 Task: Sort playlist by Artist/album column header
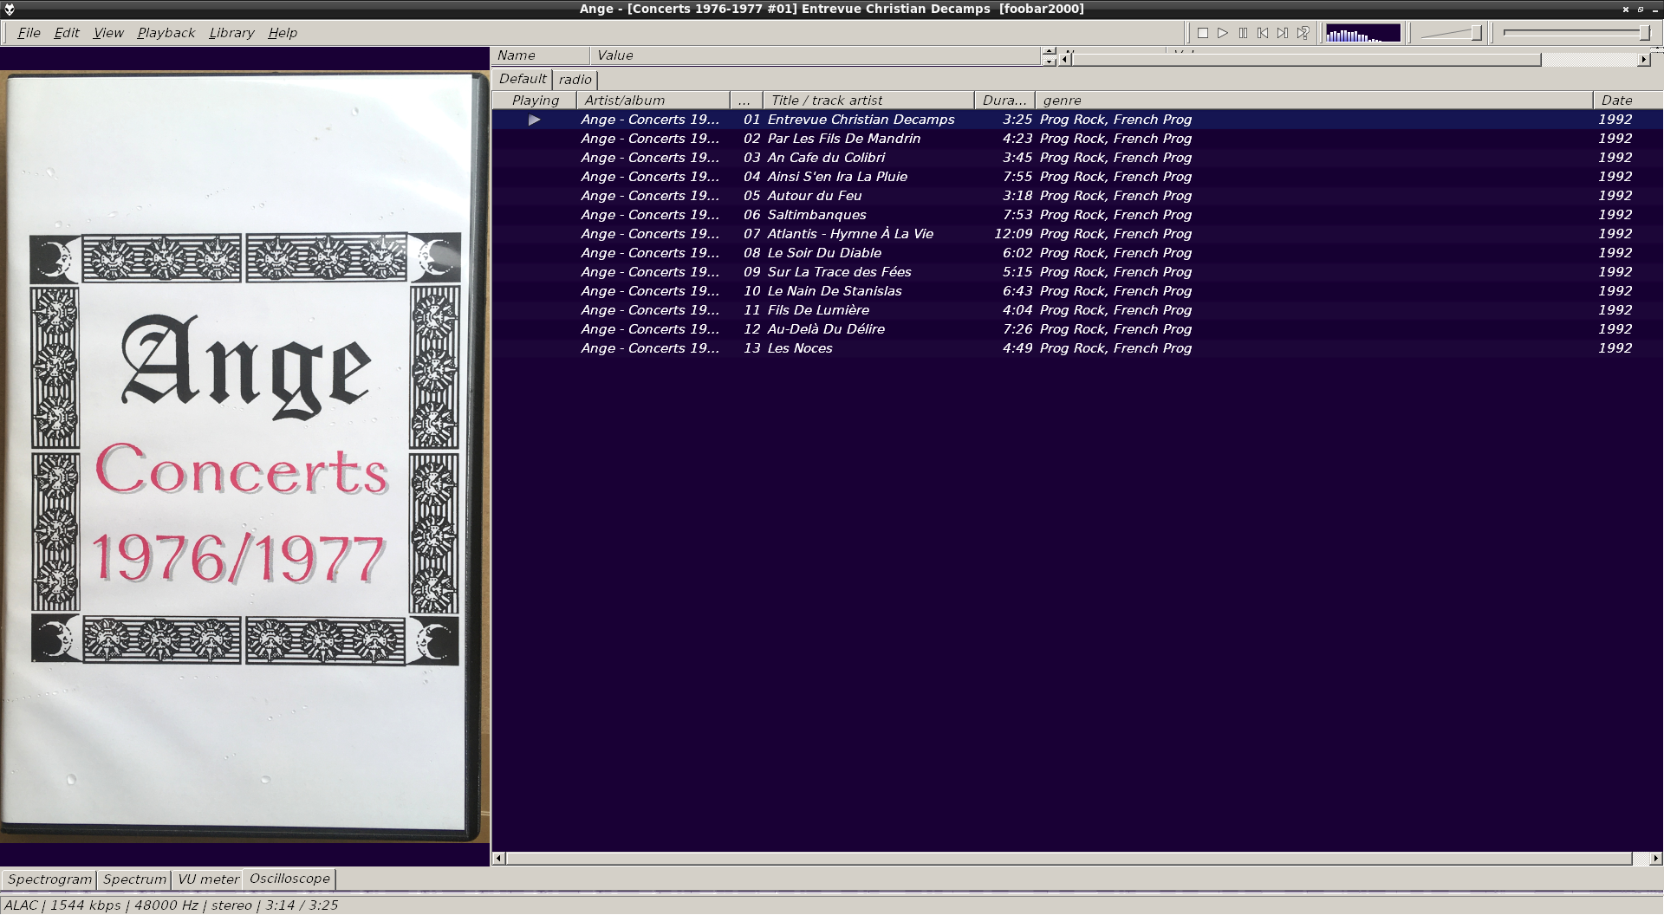(653, 101)
